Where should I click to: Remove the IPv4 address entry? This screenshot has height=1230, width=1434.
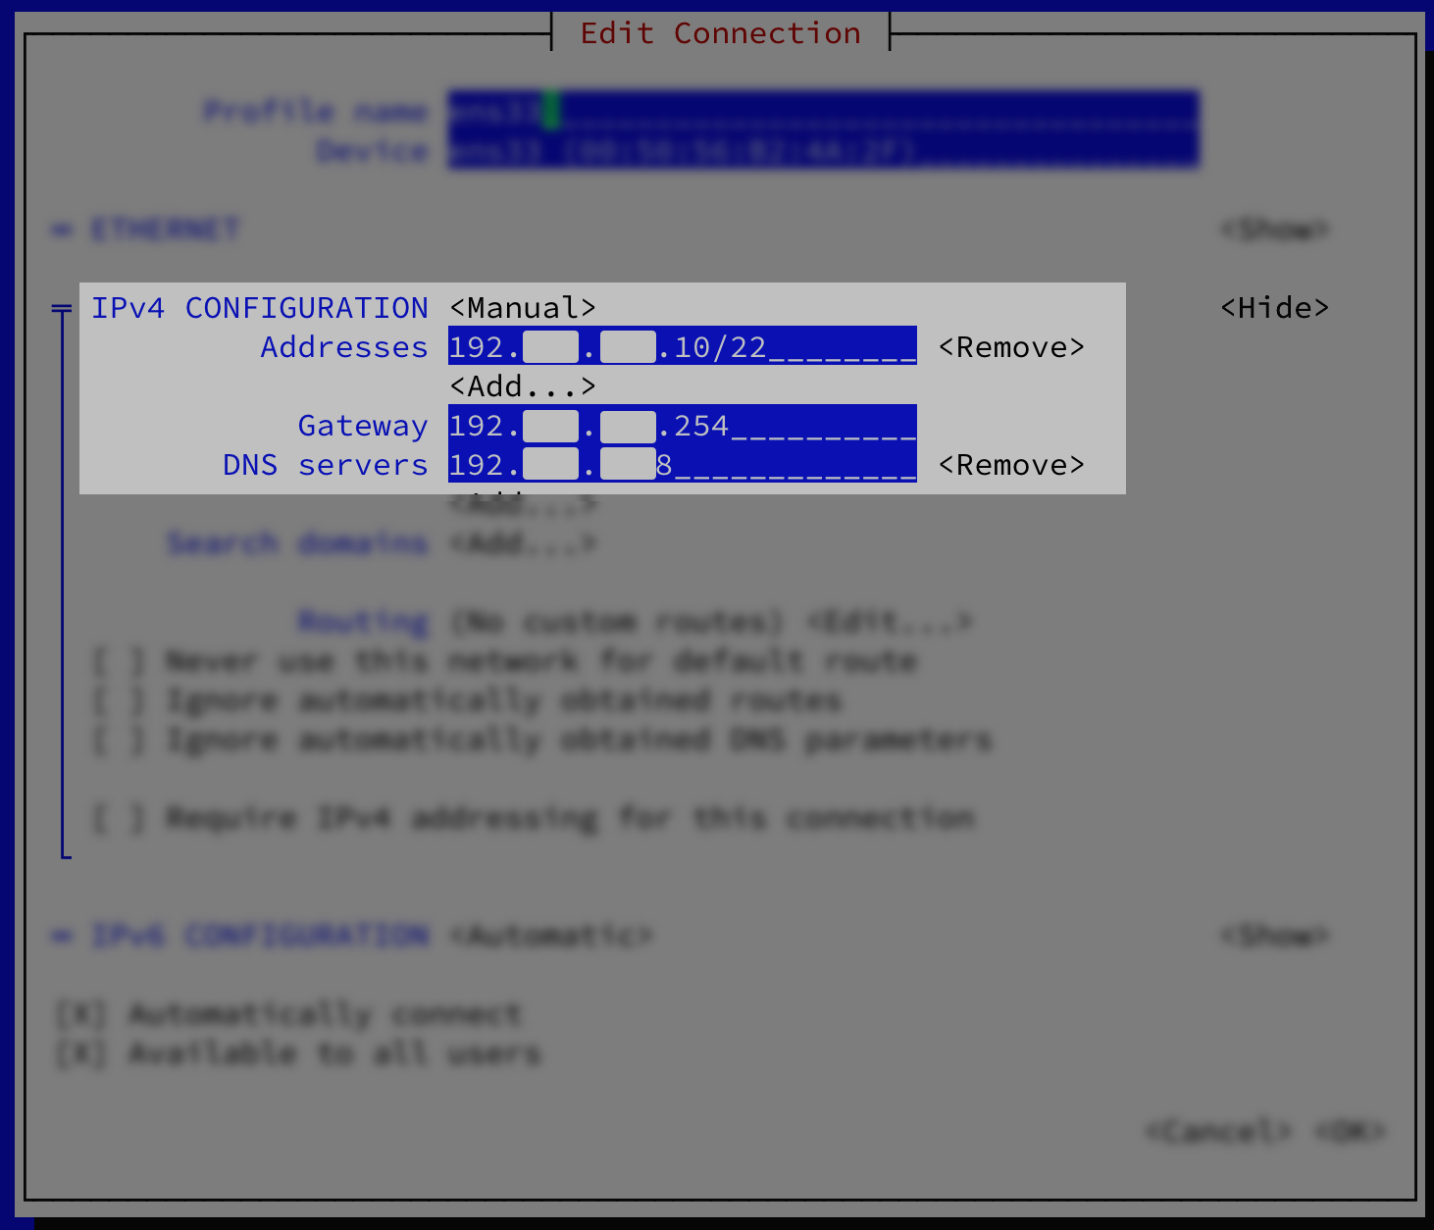(x=1011, y=347)
